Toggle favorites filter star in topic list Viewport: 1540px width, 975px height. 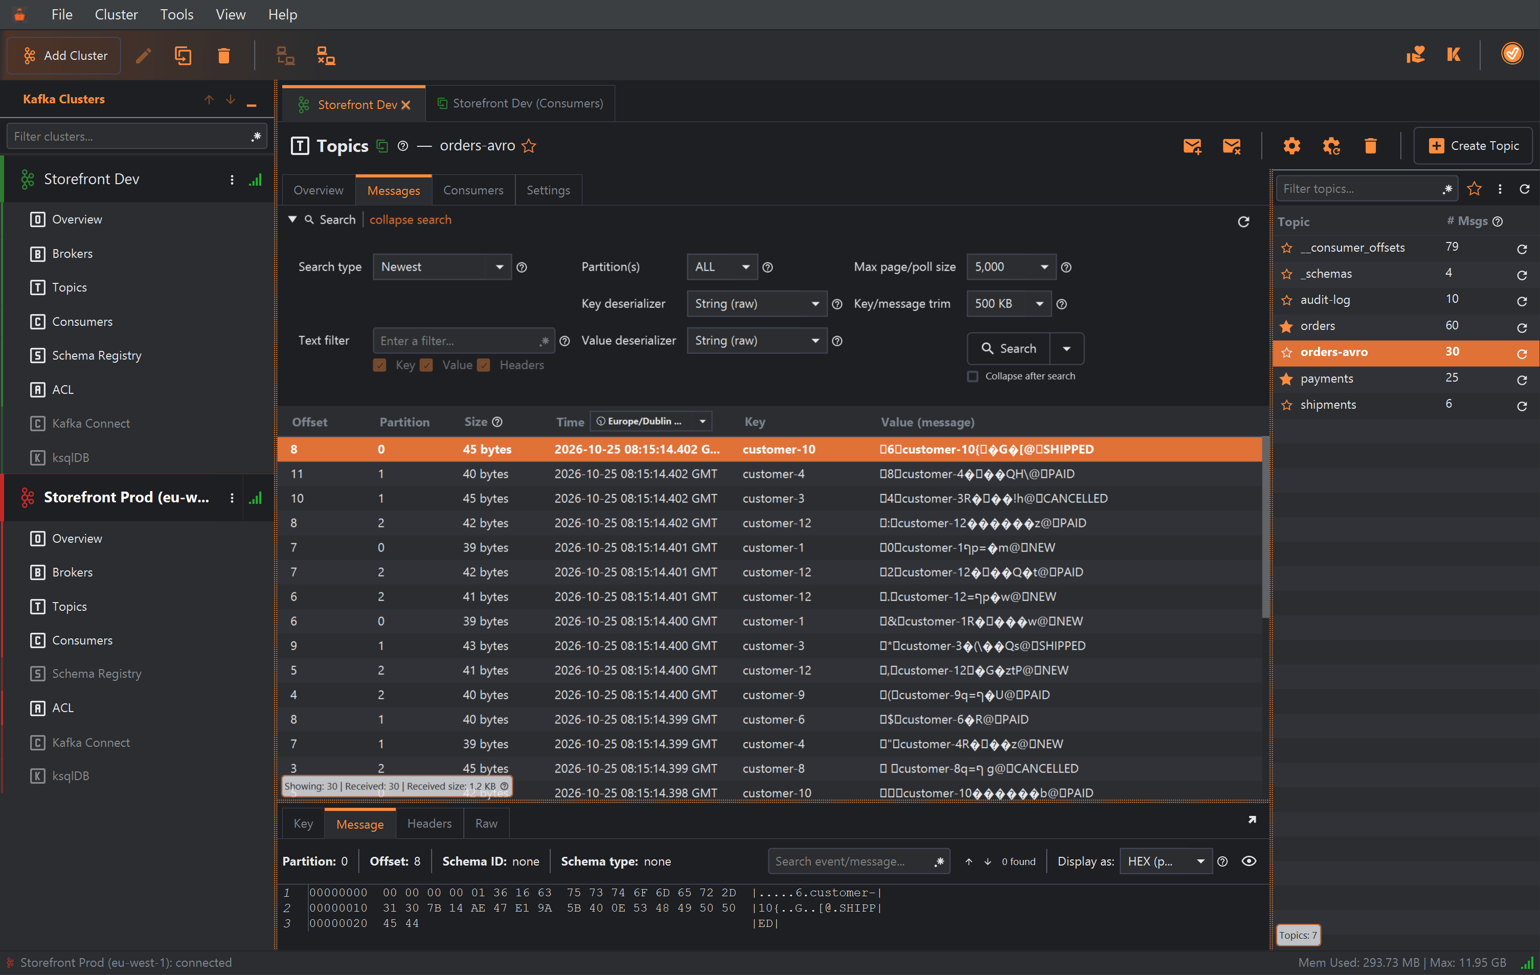pos(1474,189)
